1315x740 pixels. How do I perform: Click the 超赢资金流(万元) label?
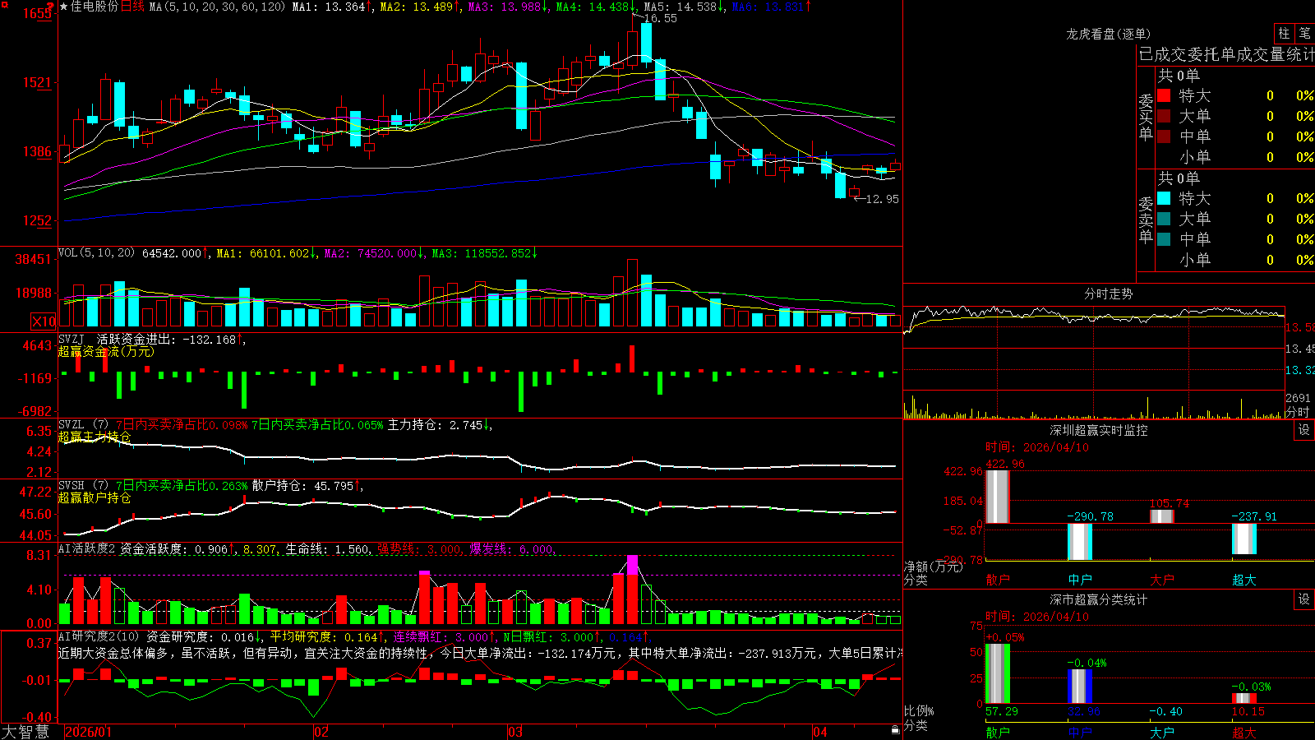point(106,351)
